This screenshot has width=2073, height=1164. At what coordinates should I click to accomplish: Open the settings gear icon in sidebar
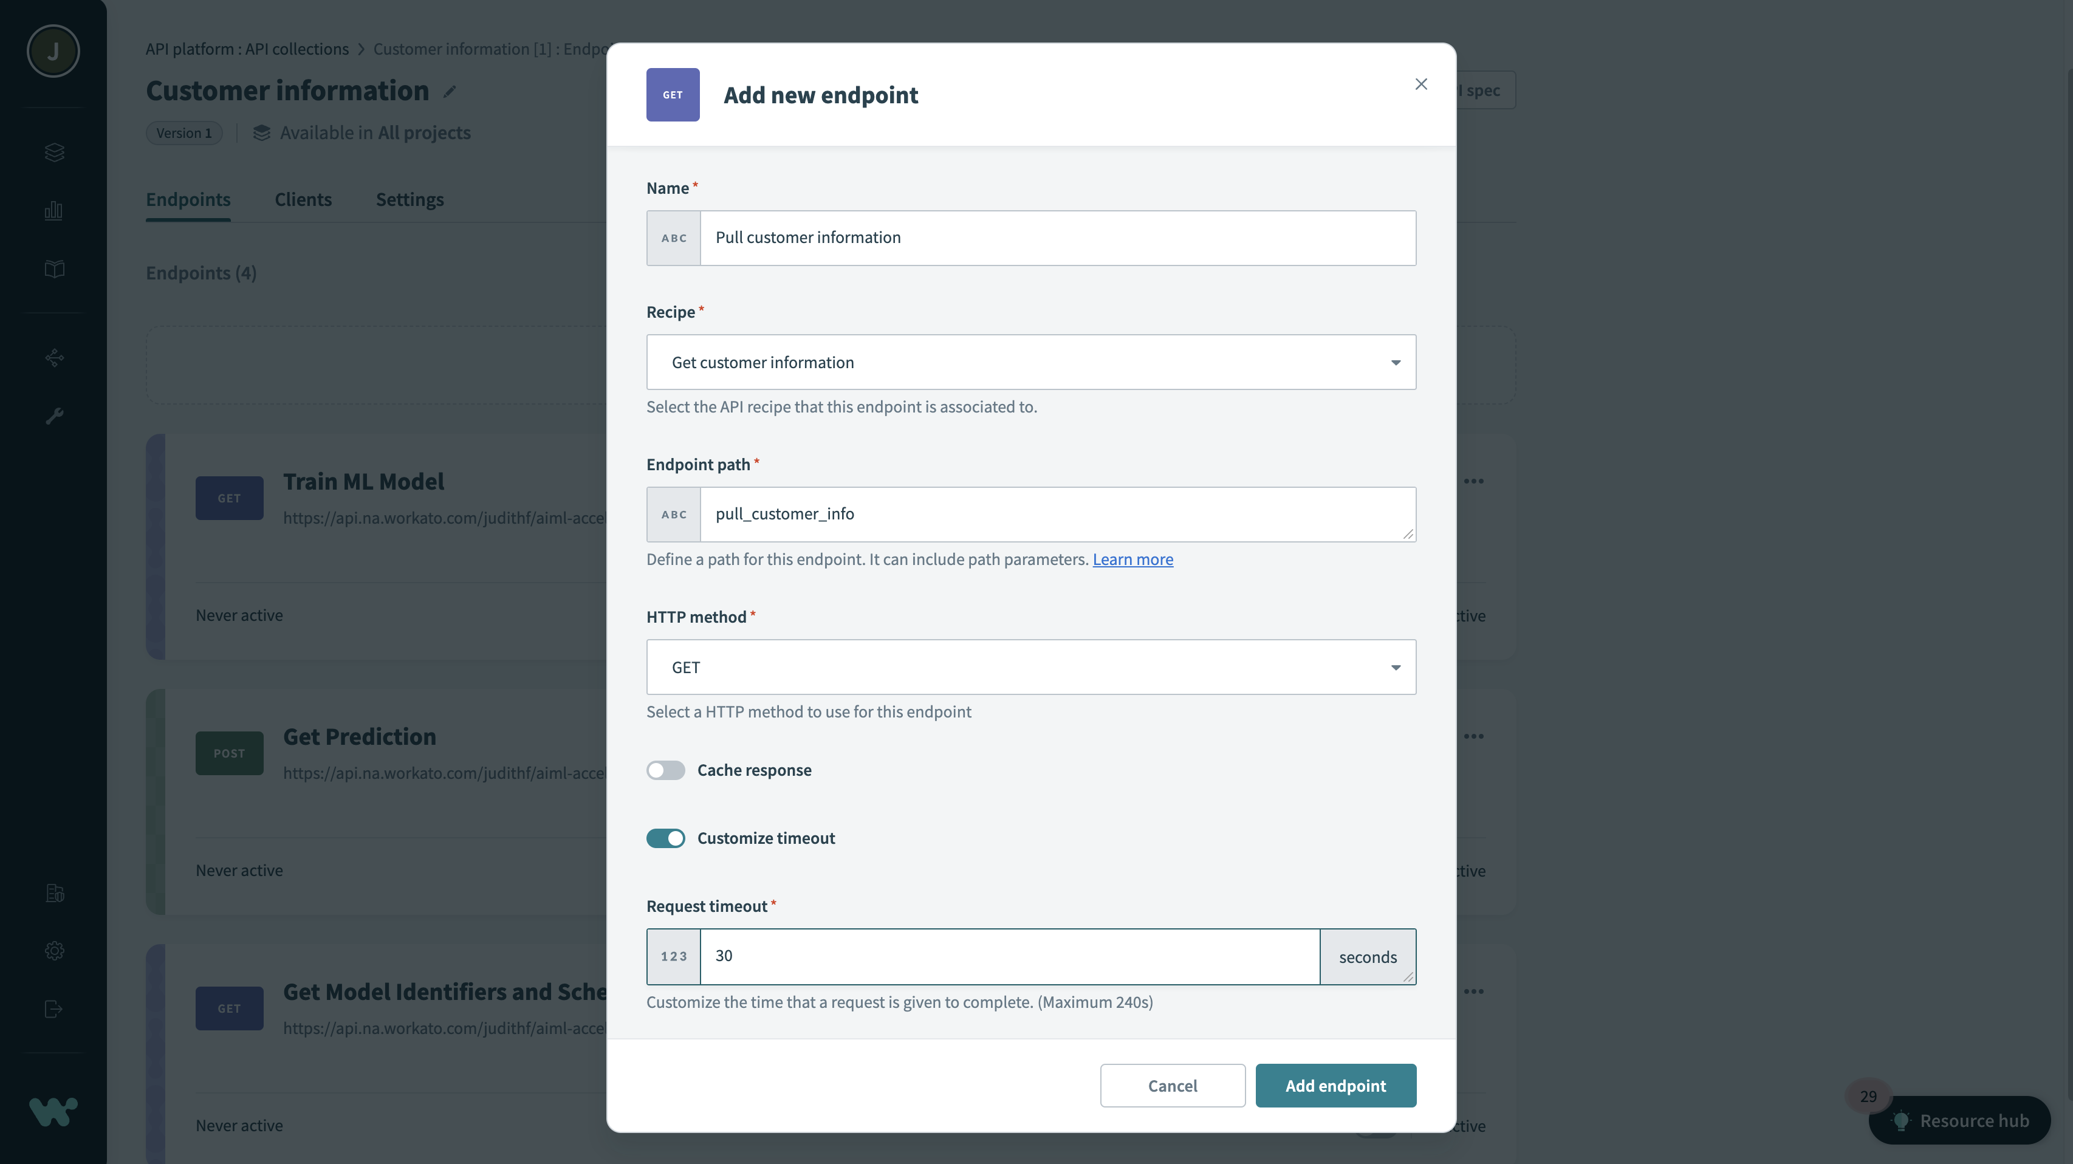[x=54, y=951]
